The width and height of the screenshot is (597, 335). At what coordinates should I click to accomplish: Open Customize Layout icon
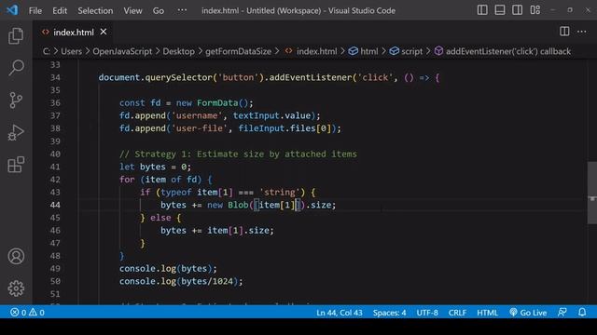[535, 10]
